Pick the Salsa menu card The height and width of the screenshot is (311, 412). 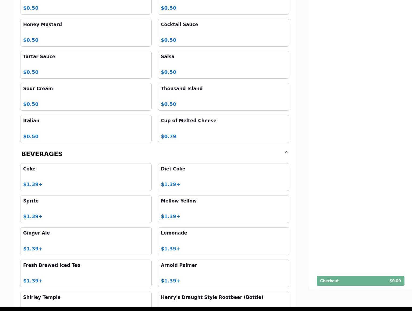(x=224, y=65)
